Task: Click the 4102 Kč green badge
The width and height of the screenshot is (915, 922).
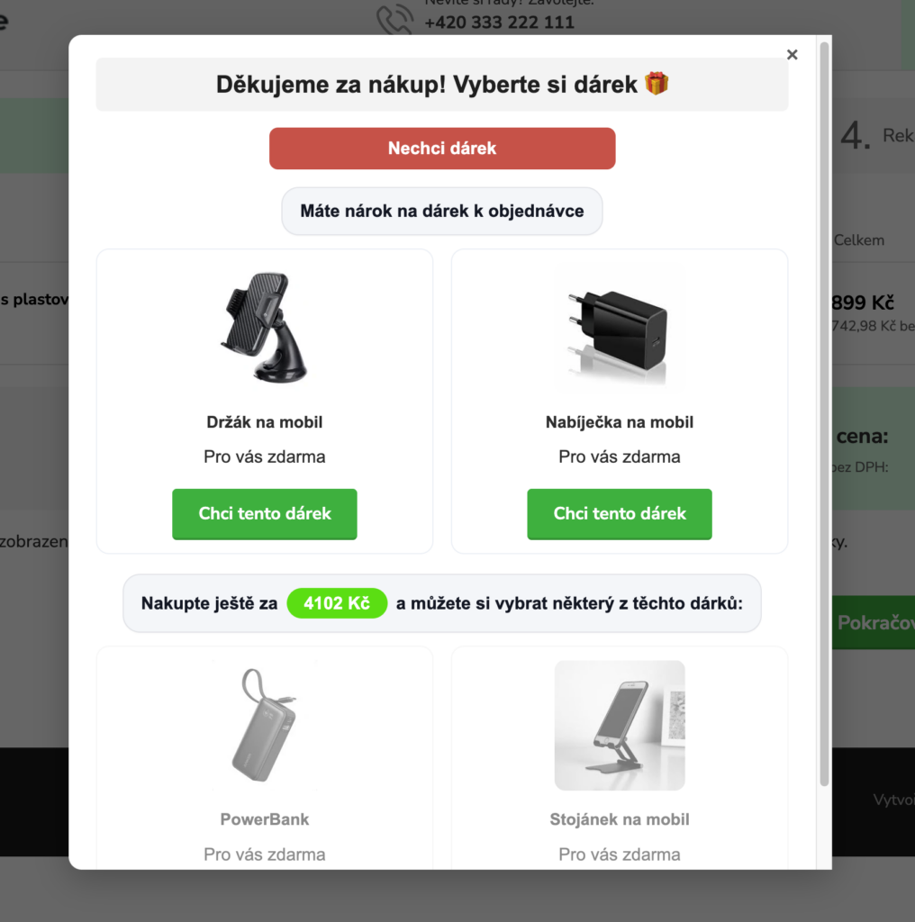Action: pyautogui.click(x=337, y=603)
